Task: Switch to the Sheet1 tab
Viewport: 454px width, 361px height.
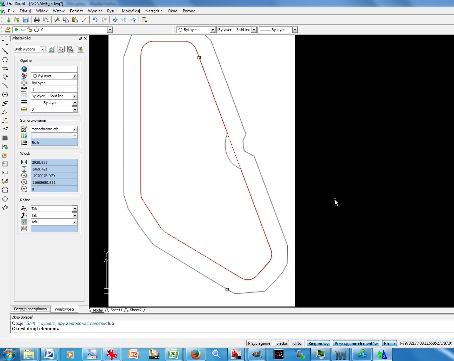Action: pos(116,310)
